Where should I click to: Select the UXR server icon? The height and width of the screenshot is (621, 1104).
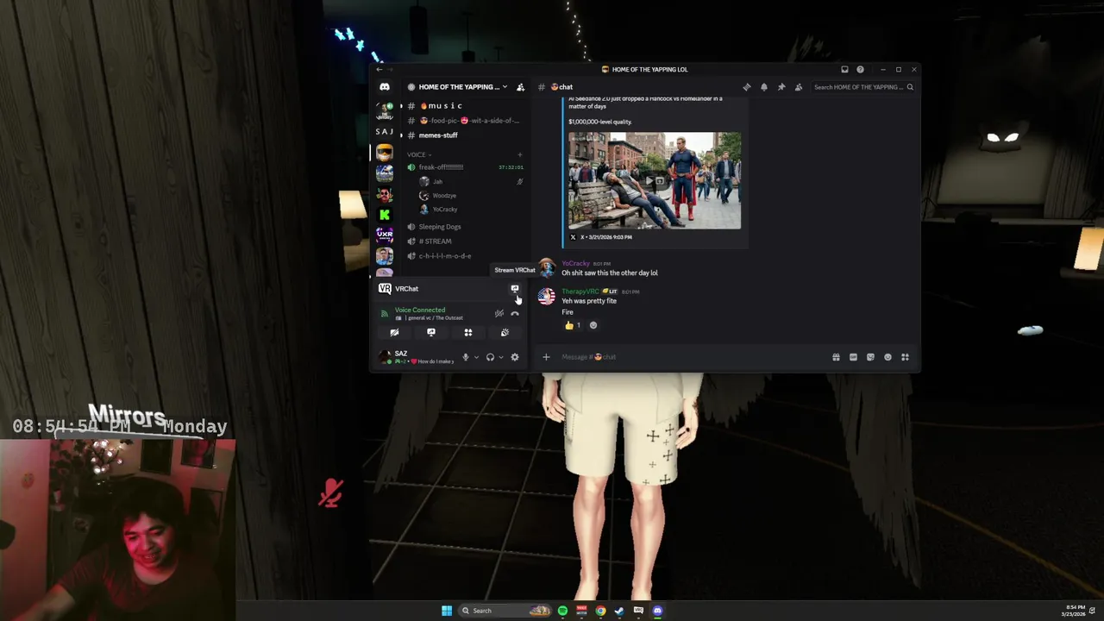(x=385, y=235)
